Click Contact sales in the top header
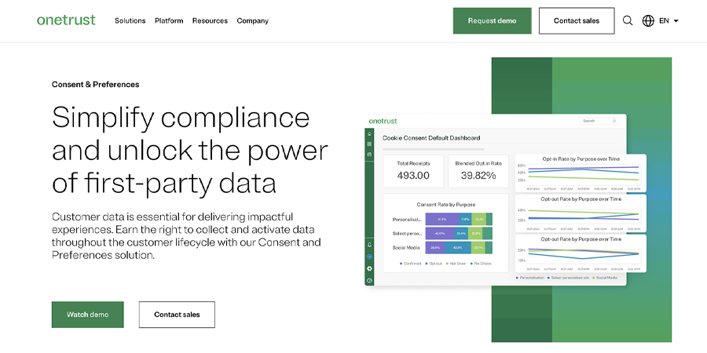Image resolution: width=707 pixels, height=353 pixels. (x=577, y=21)
